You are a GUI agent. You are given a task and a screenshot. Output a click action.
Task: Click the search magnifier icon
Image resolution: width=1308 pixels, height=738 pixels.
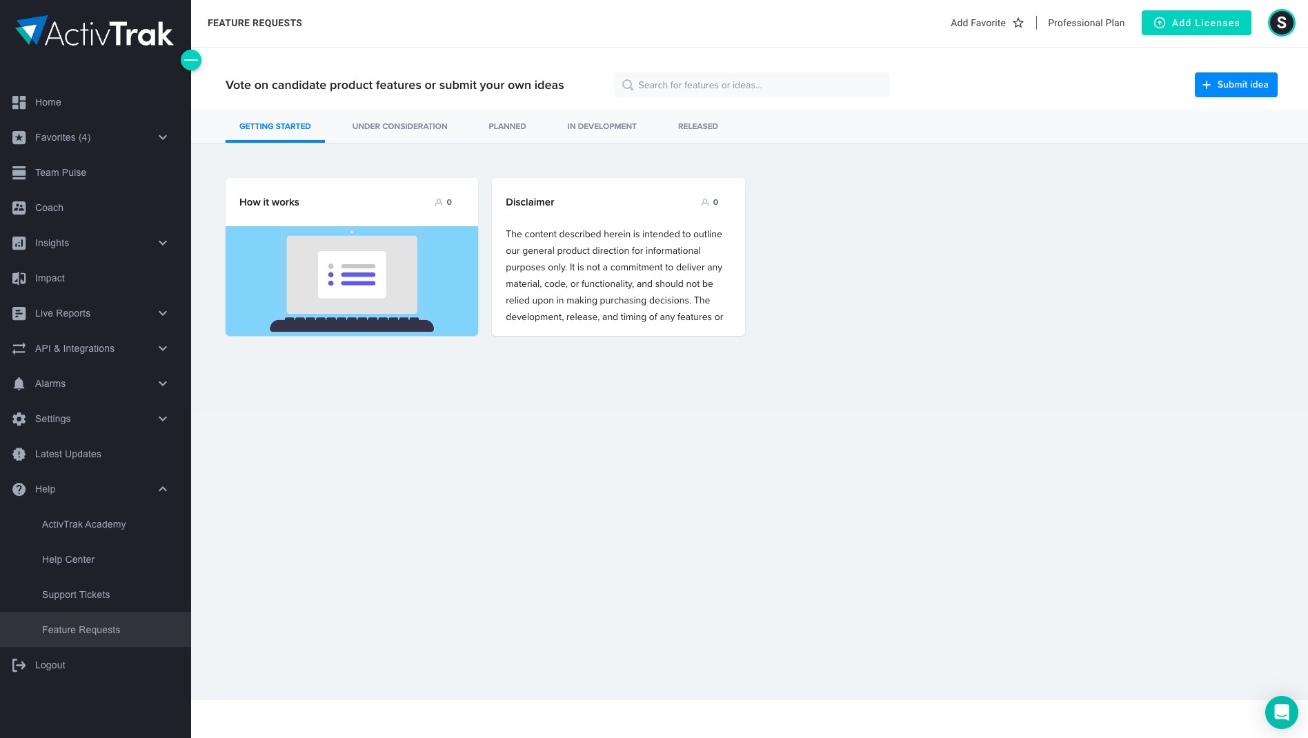pyautogui.click(x=628, y=85)
